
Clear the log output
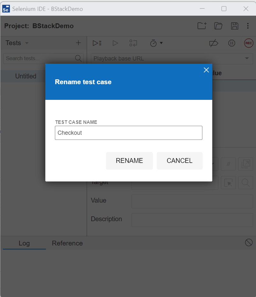pos(249,243)
